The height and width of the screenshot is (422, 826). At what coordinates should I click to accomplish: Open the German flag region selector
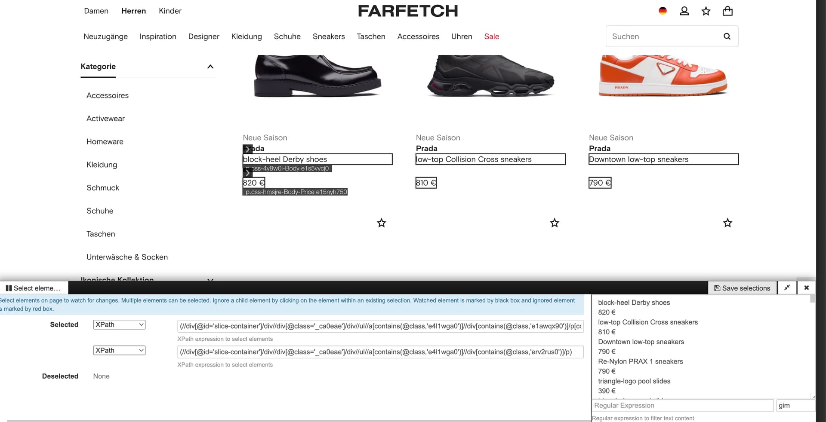pos(663,11)
